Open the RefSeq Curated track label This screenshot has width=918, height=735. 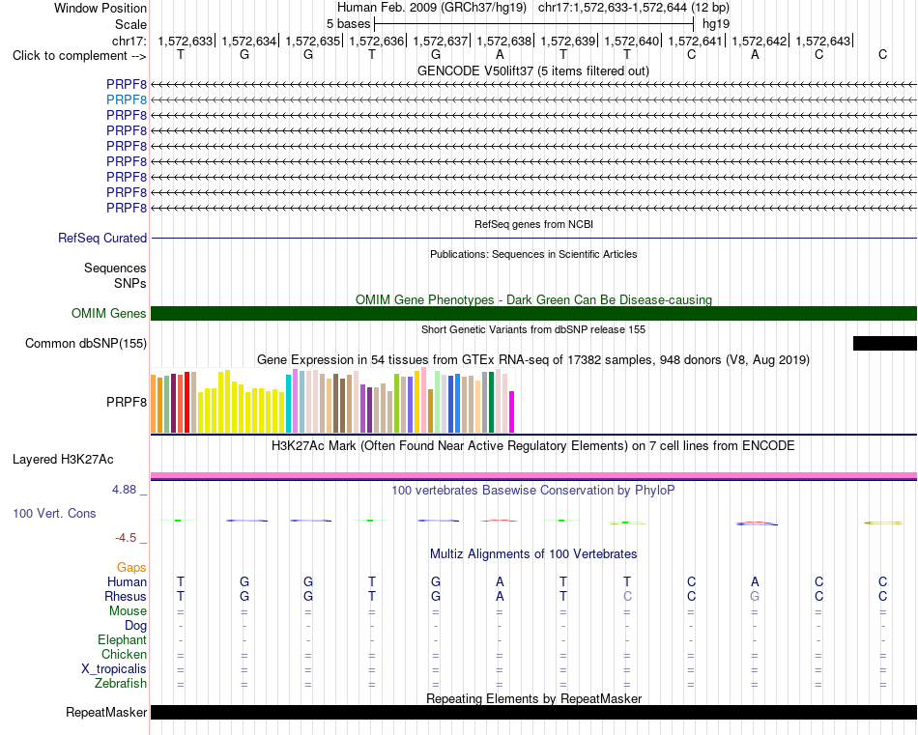102,239
